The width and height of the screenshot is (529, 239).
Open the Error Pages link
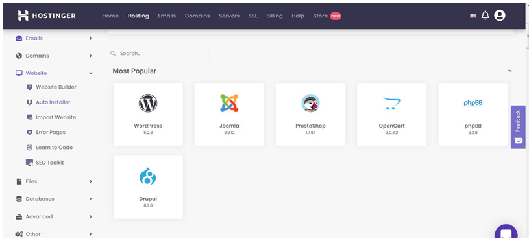[x=51, y=132]
